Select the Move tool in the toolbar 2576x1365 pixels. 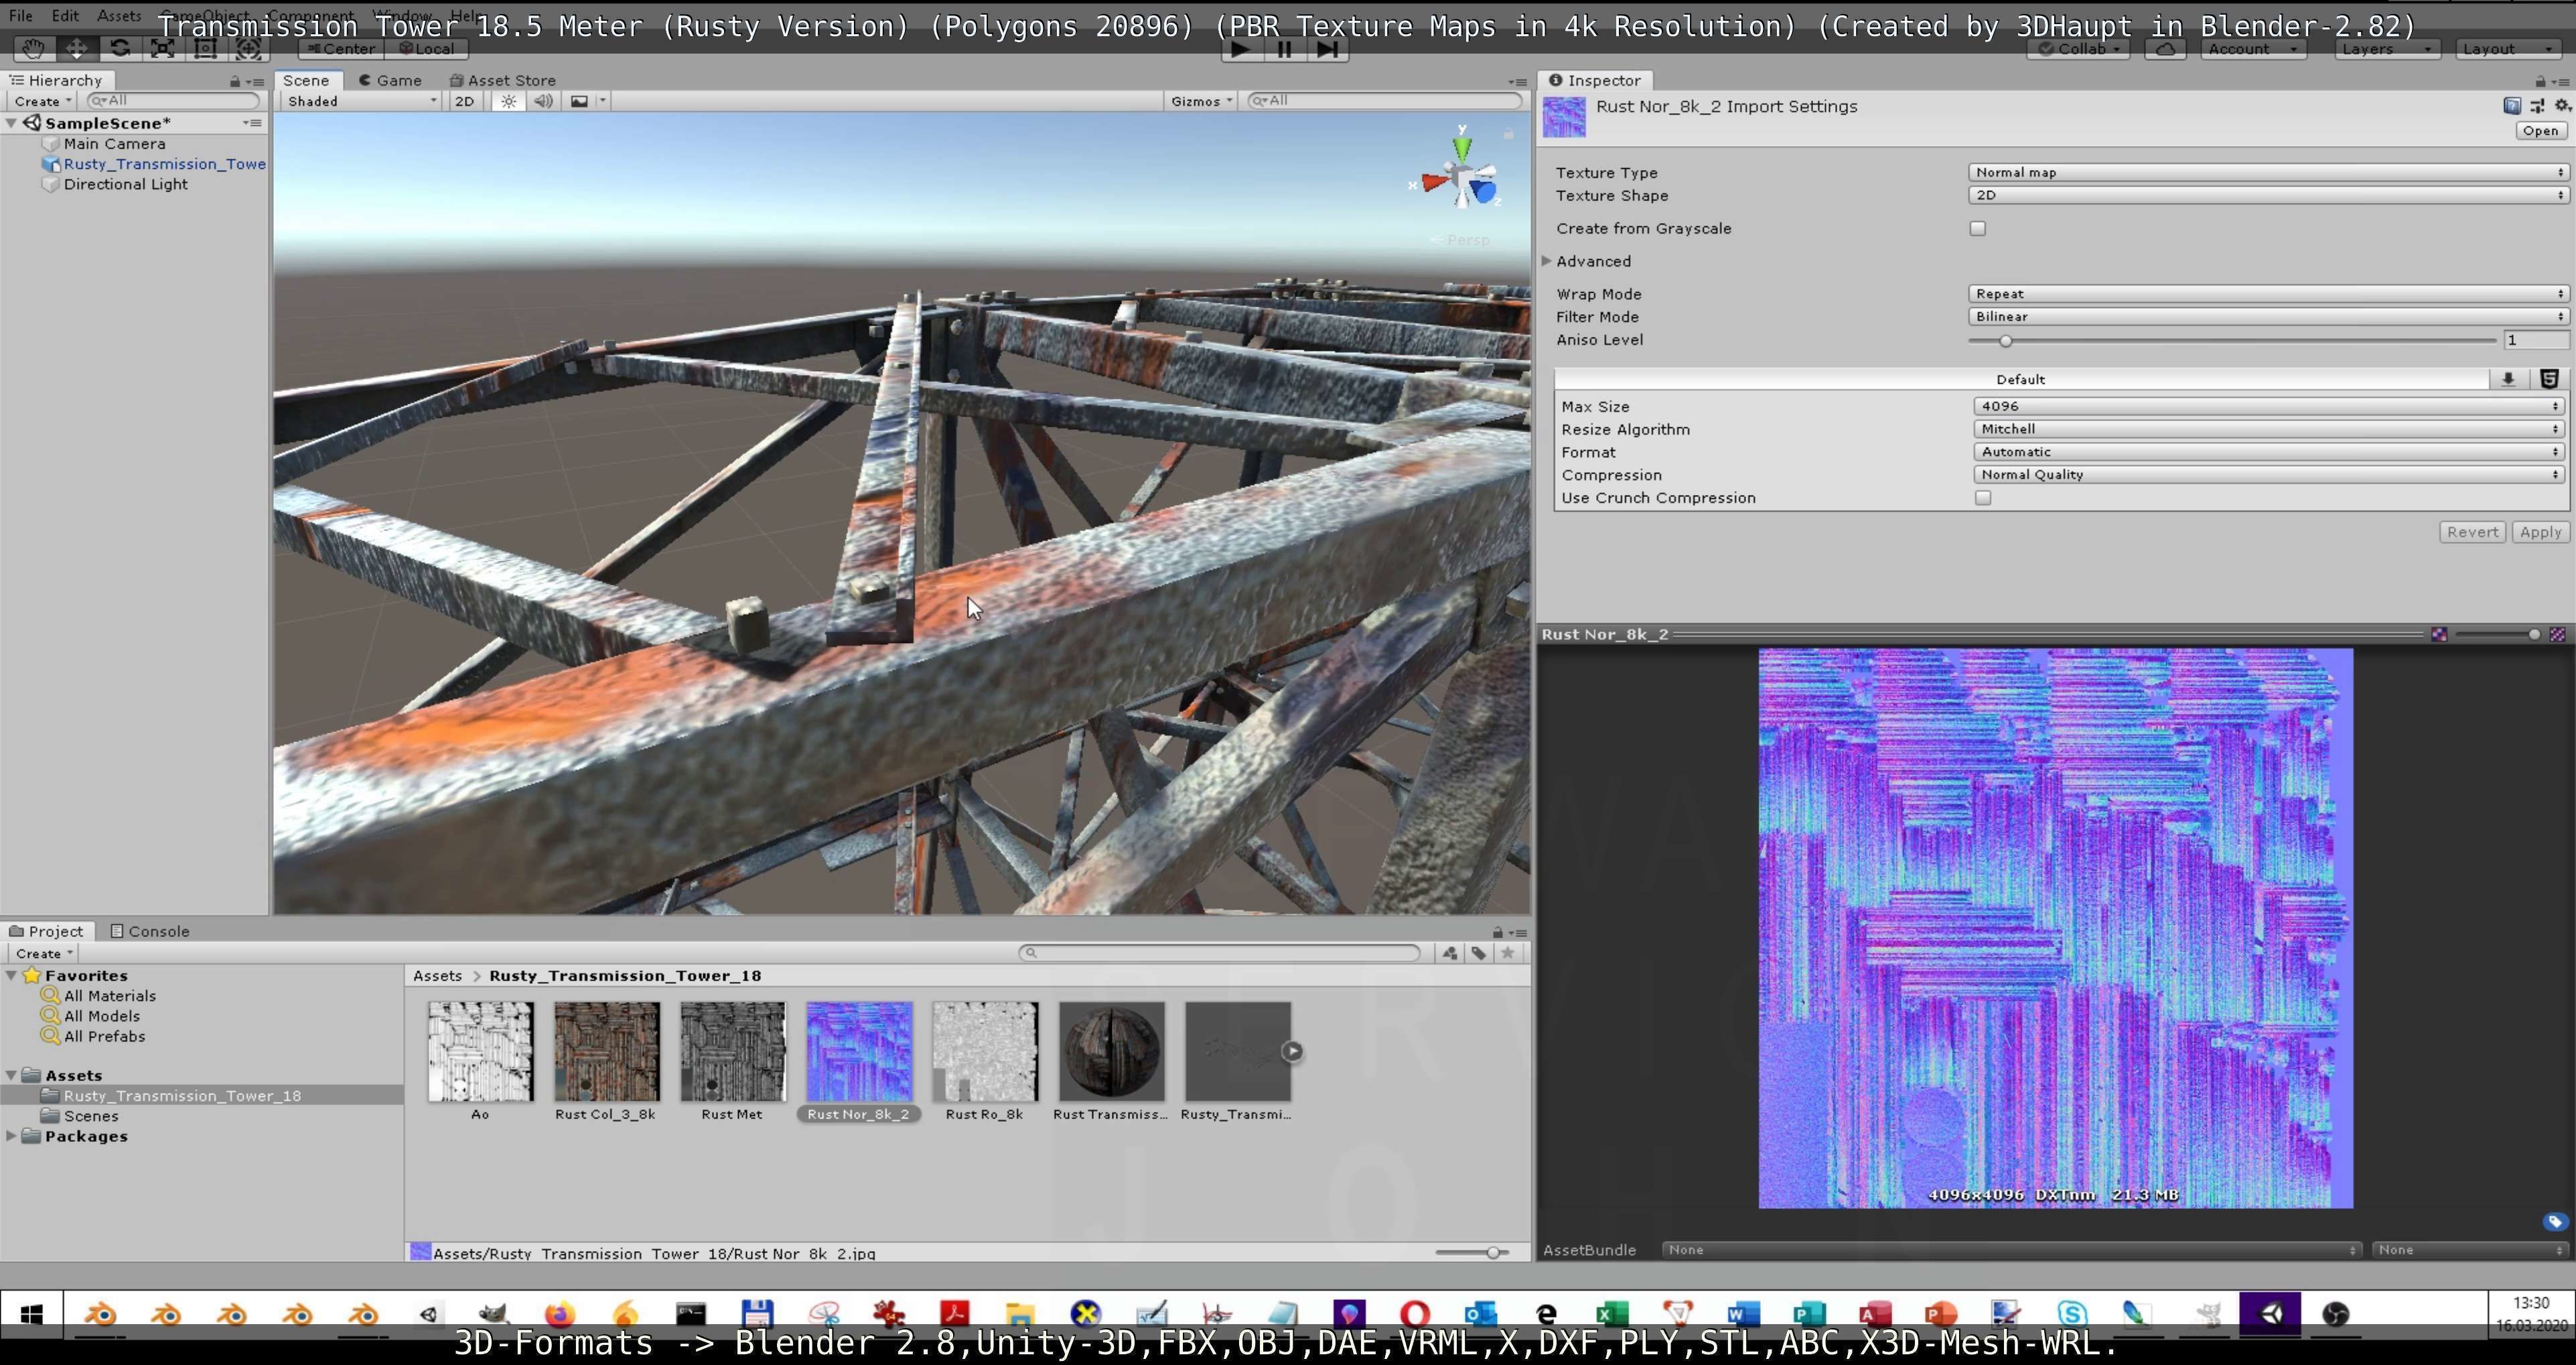(76, 48)
